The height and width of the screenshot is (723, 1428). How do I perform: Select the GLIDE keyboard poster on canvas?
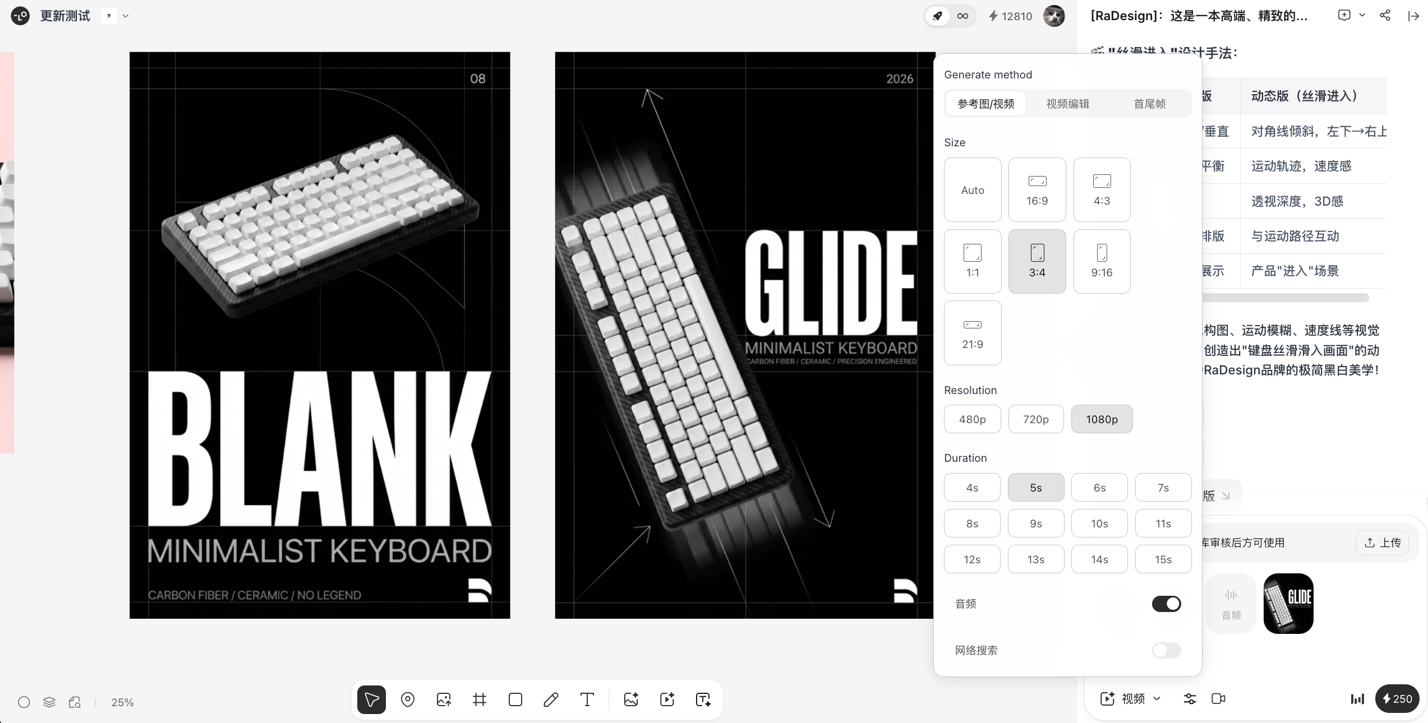(x=745, y=335)
